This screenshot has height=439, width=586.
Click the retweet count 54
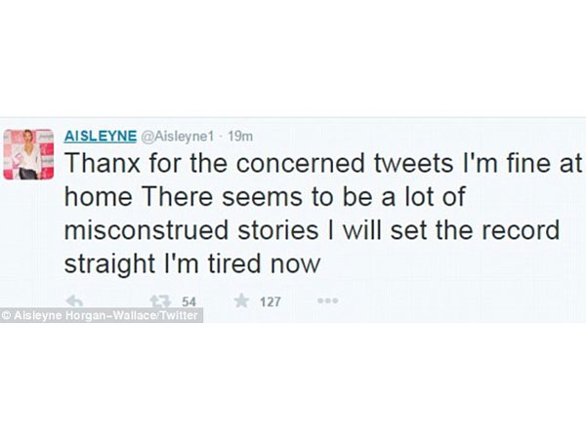pos(189,301)
